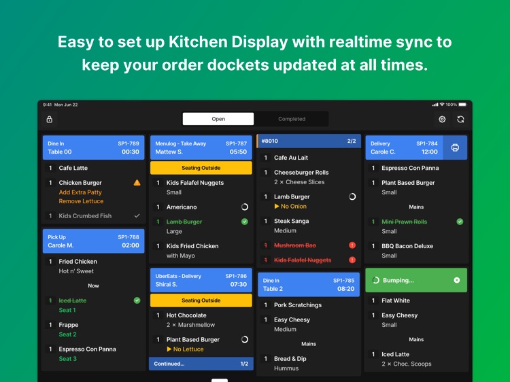510x382 pixels.
Task: Toggle the struck-through Lamb Burger green check
Action: tap(245, 222)
